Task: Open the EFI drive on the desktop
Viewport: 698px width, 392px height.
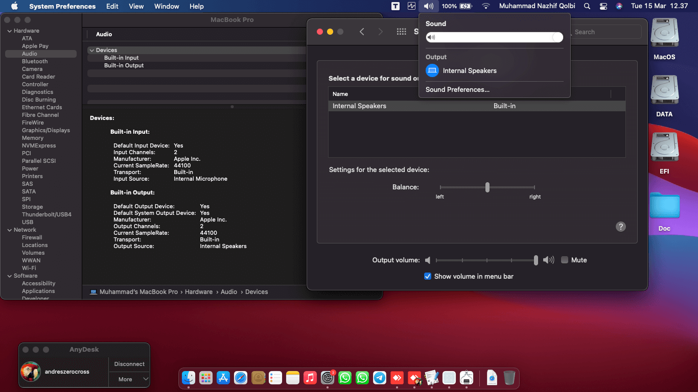Action: 664,148
